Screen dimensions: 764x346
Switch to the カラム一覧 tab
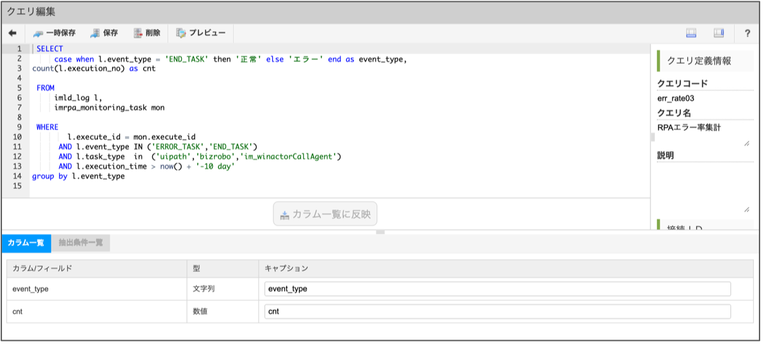tap(26, 243)
